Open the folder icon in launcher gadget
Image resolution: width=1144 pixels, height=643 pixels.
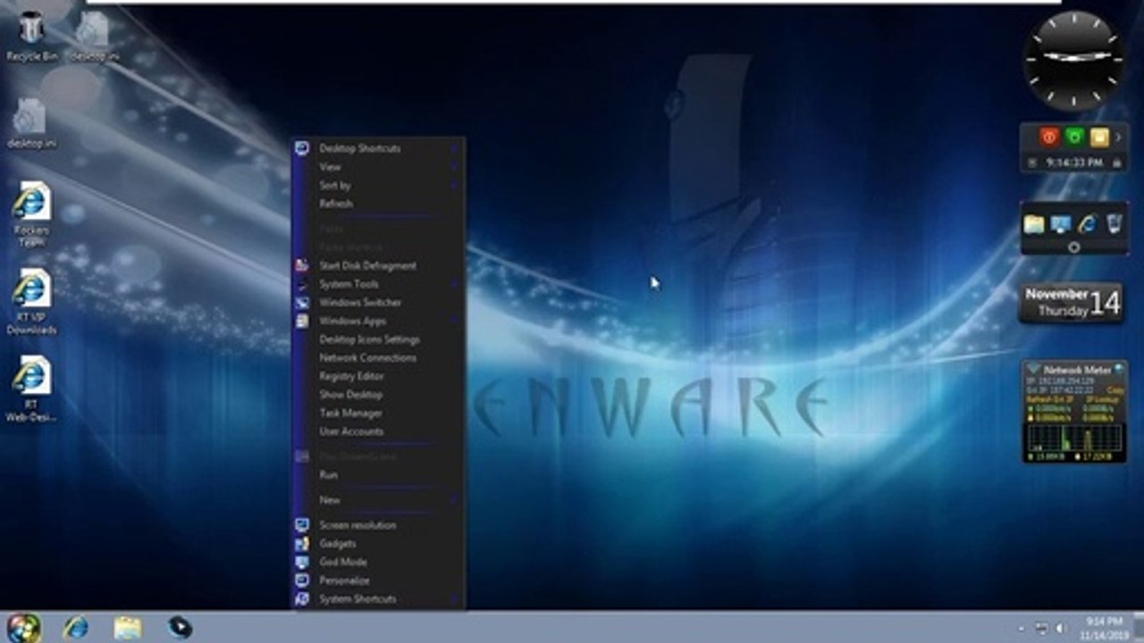point(1034,224)
